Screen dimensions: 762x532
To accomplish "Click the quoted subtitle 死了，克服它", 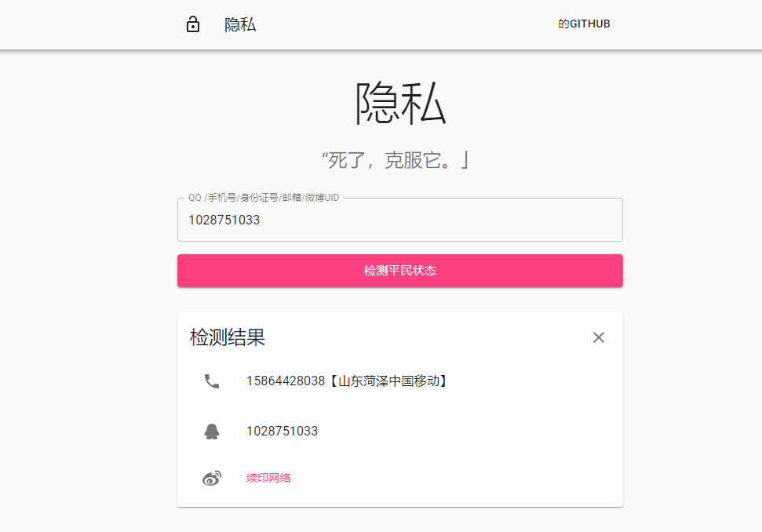I will pos(395,160).
